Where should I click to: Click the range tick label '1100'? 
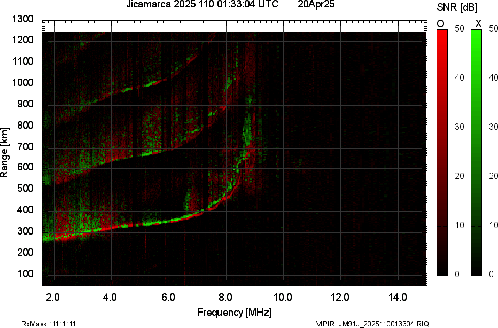pos(23,61)
